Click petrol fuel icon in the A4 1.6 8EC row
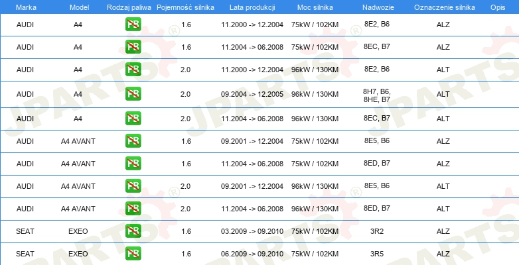 point(133,47)
